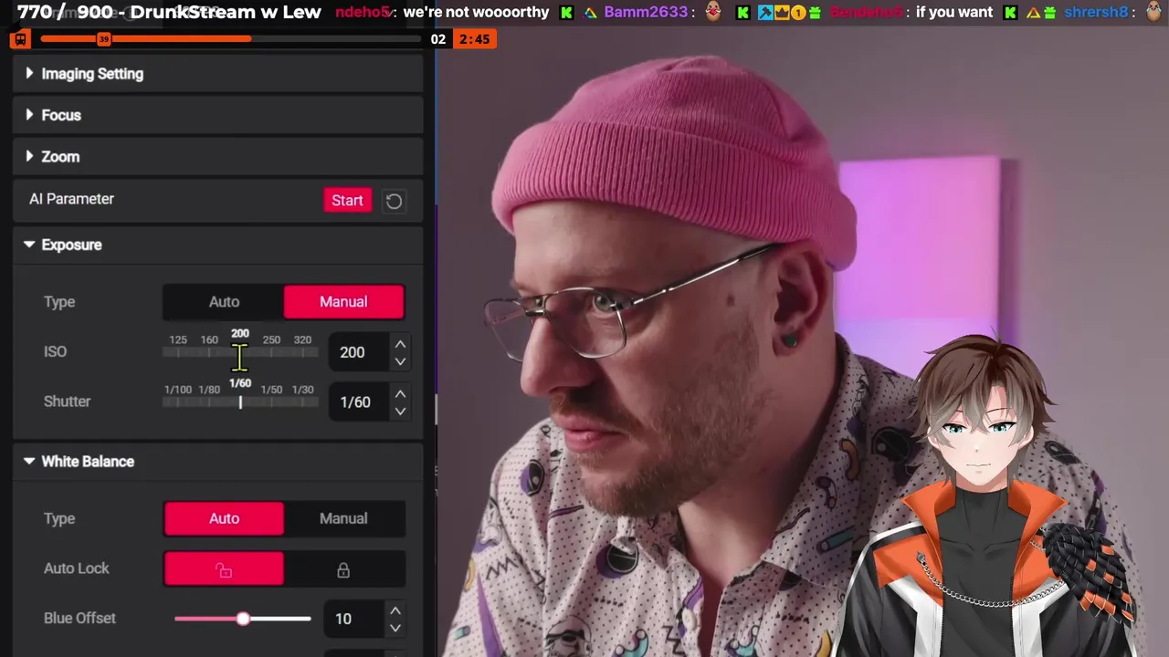Image resolution: width=1169 pixels, height=657 pixels.
Task: Increase Blue Offset with up arrow
Action: click(x=395, y=610)
